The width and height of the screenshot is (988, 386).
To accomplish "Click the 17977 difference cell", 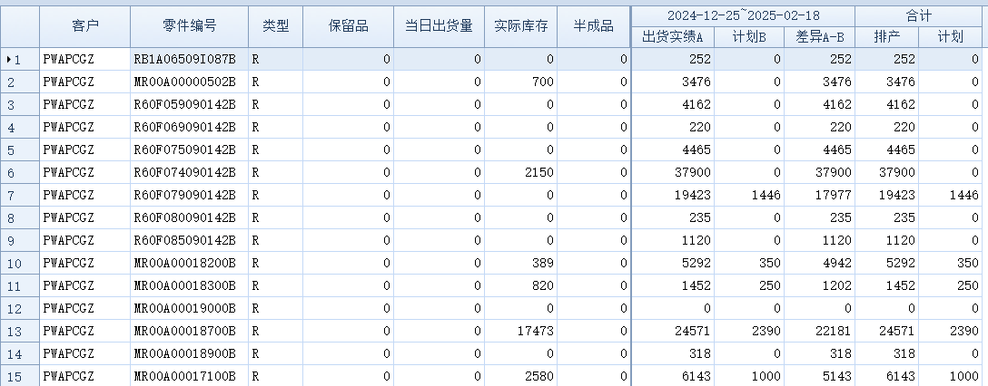I will point(820,195).
